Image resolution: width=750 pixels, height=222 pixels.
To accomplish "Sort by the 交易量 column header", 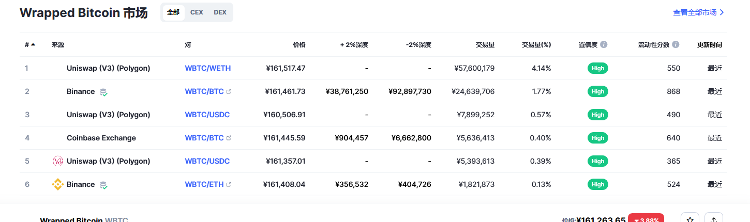I will (x=485, y=45).
